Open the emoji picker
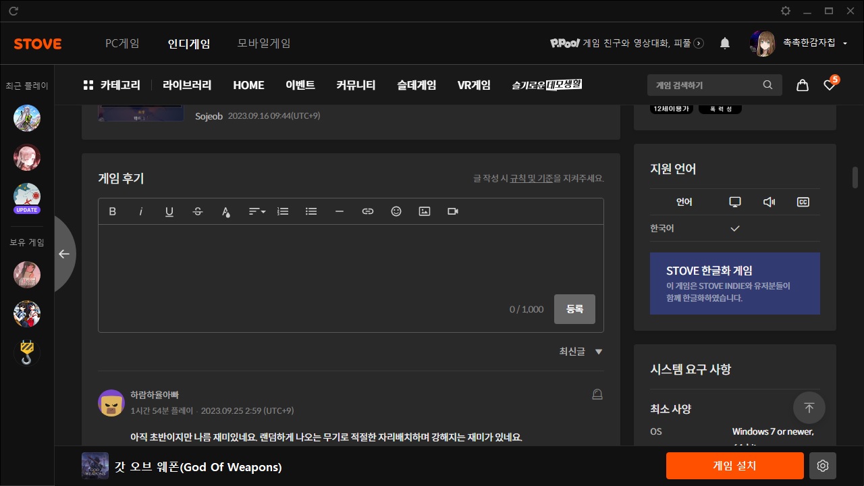The height and width of the screenshot is (486, 864). tap(396, 211)
